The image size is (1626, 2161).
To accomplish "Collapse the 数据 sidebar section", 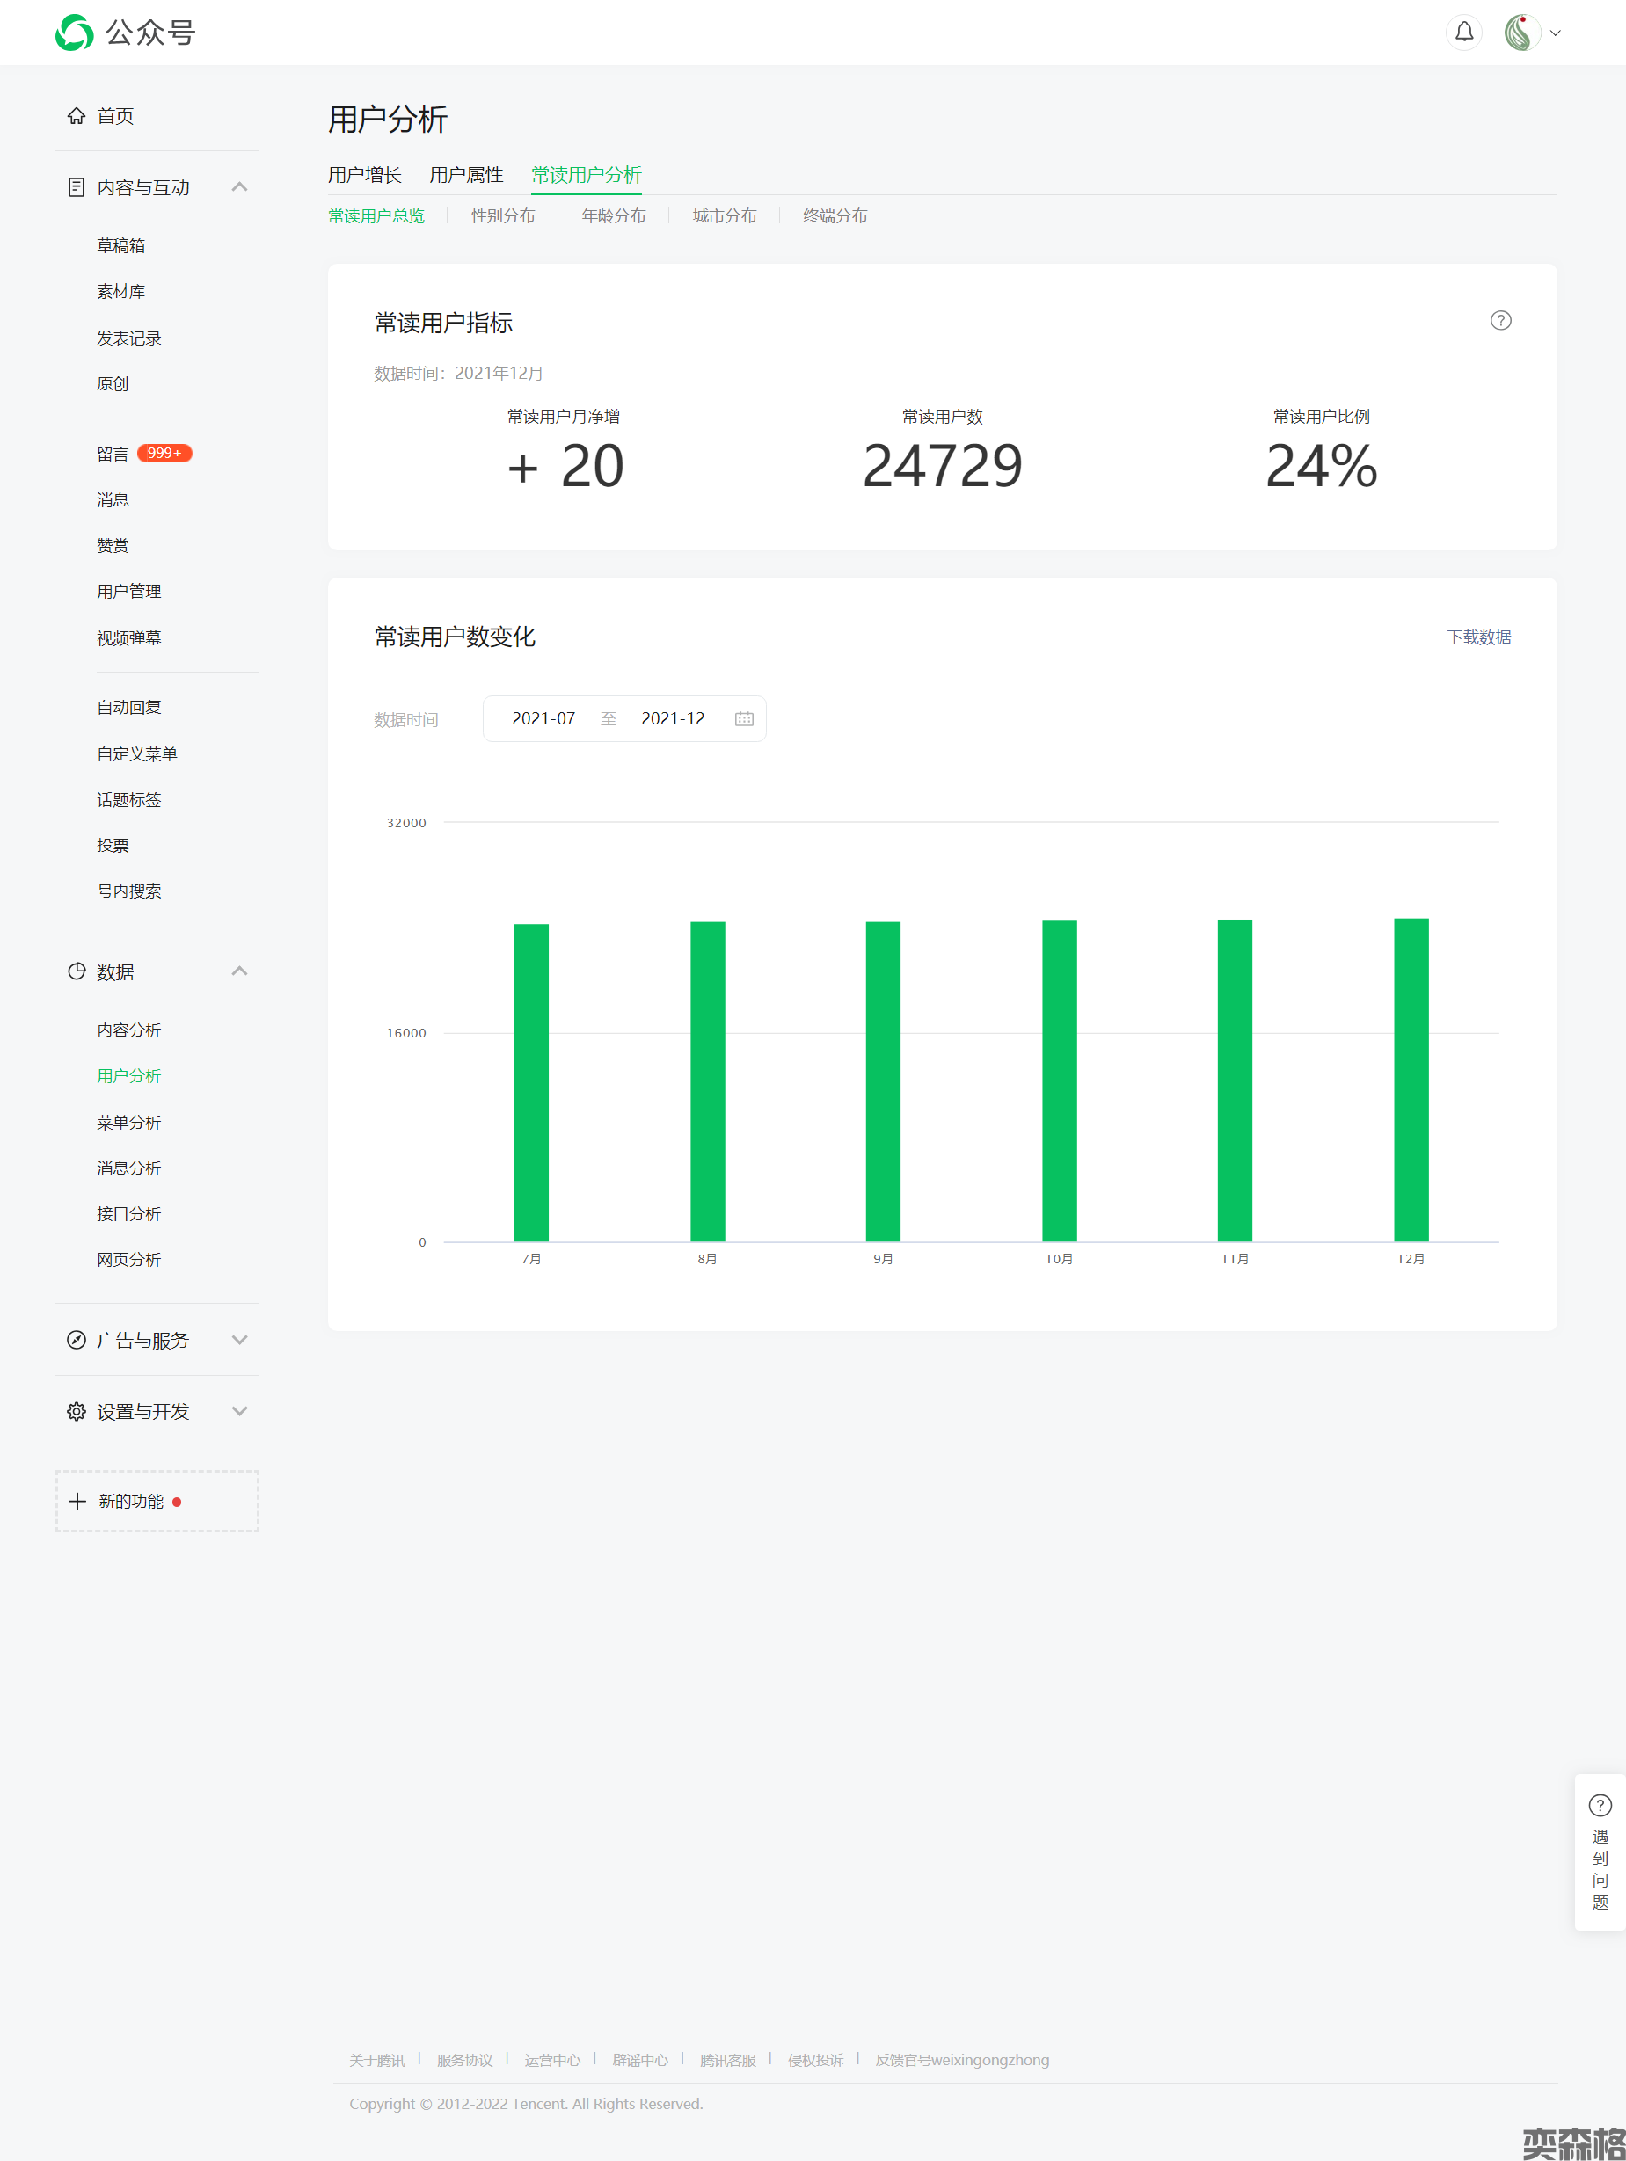I will coord(238,971).
